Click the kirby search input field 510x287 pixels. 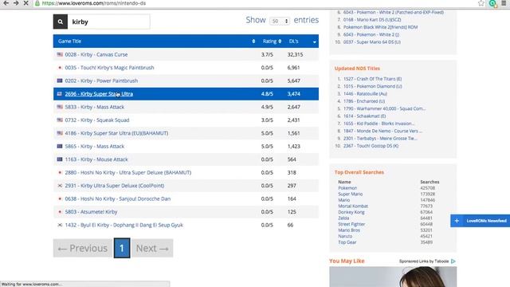pos(109,22)
